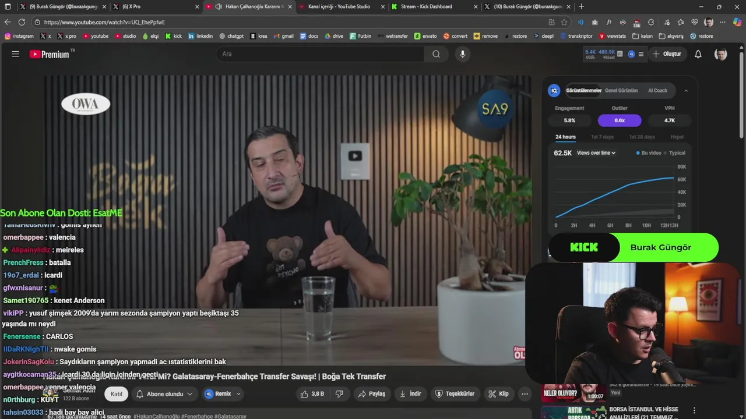Open the viewstats bookmark
This screenshot has width=746, height=419.
point(611,36)
